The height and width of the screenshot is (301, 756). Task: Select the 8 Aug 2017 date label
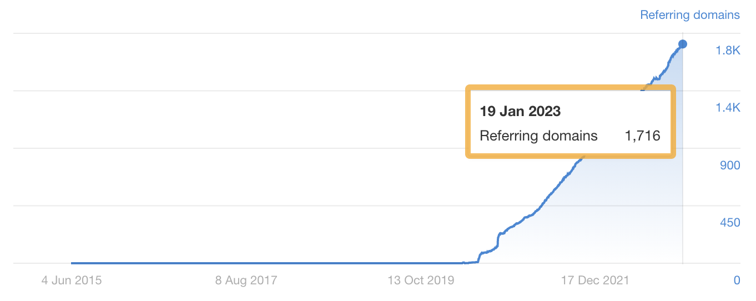pos(246,280)
